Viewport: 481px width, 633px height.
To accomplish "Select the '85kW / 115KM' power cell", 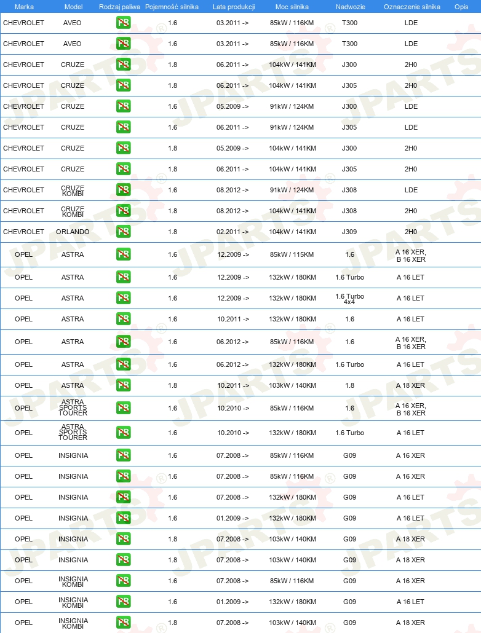I will click(292, 254).
